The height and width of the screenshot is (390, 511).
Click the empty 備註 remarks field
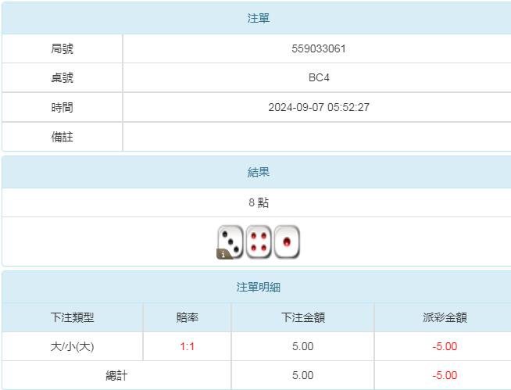(319, 137)
